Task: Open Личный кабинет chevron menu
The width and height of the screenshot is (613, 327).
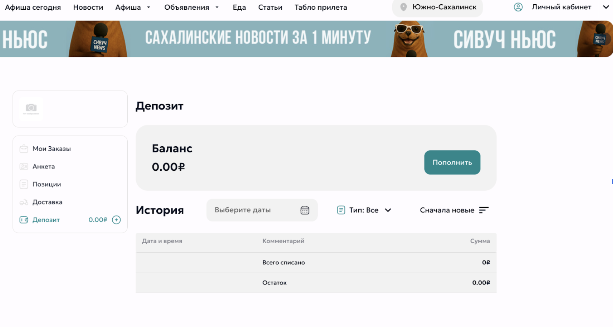Action: [606, 7]
